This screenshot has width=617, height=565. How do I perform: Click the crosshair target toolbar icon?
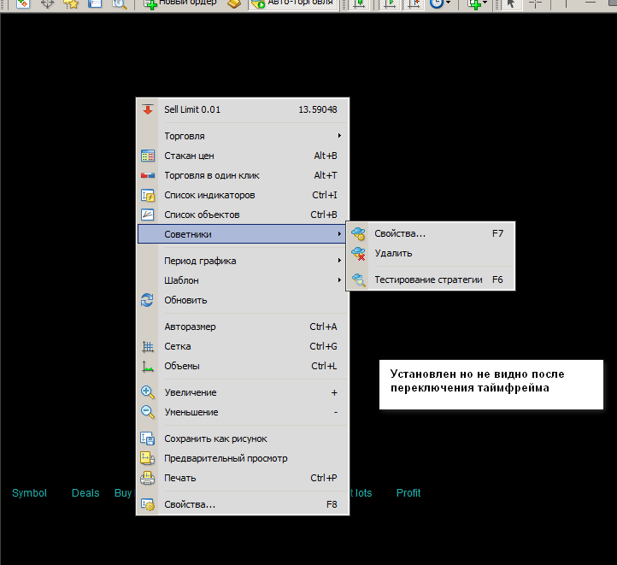click(x=47, y=3)
